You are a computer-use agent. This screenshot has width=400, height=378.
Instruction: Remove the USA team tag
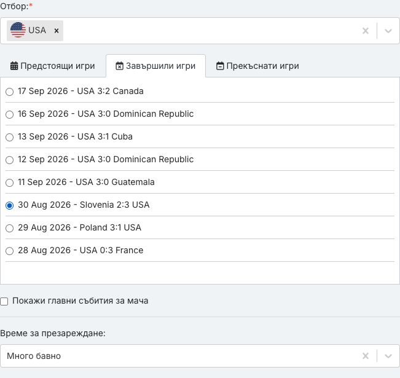click(57, 31)
